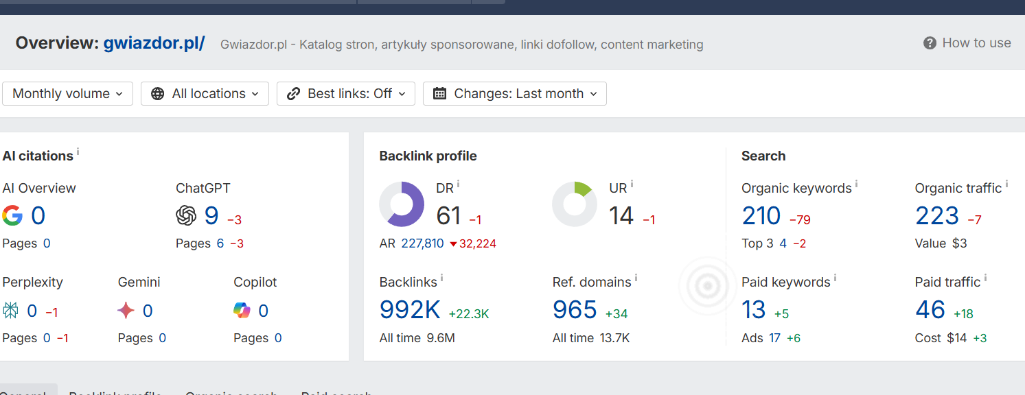This screenshot has width=1025, height=395.
Task: Click the Google AI Overview icon
Action: click(x=12, y=216)
